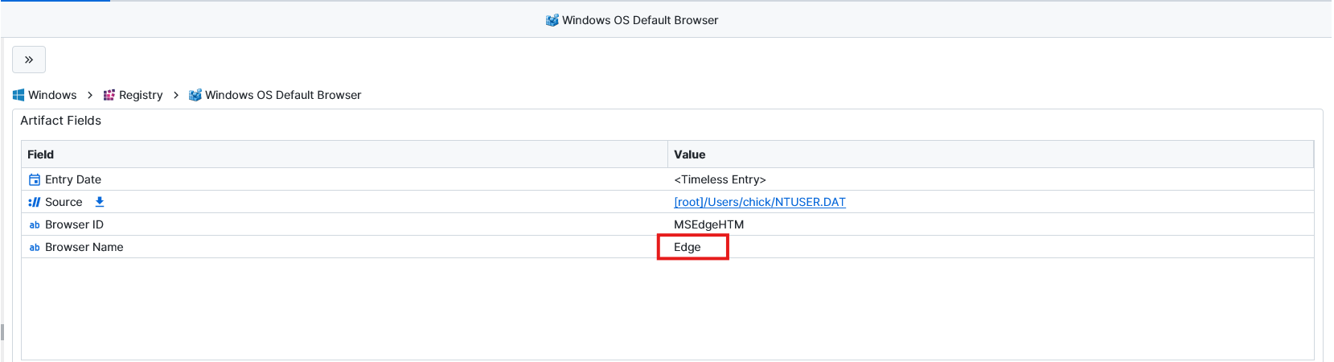Click the Value column header
1334x362 pixels.
[689, 154]
